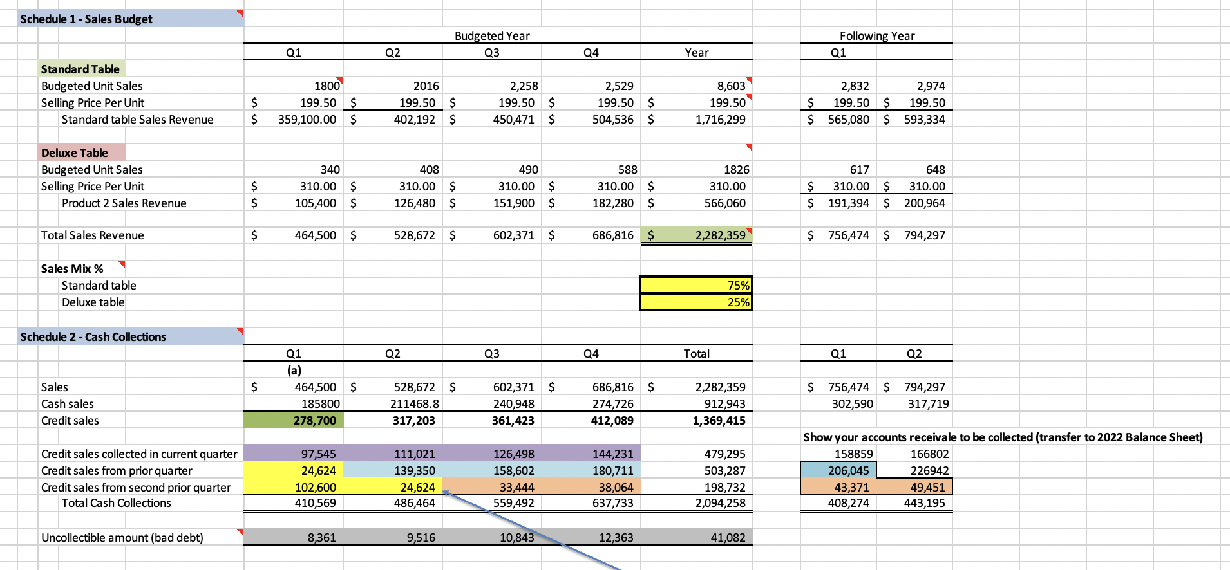The height and width of the screenshot is (570, 1230).
Task: Select the bad debt total 41,082
Action: 697,537
